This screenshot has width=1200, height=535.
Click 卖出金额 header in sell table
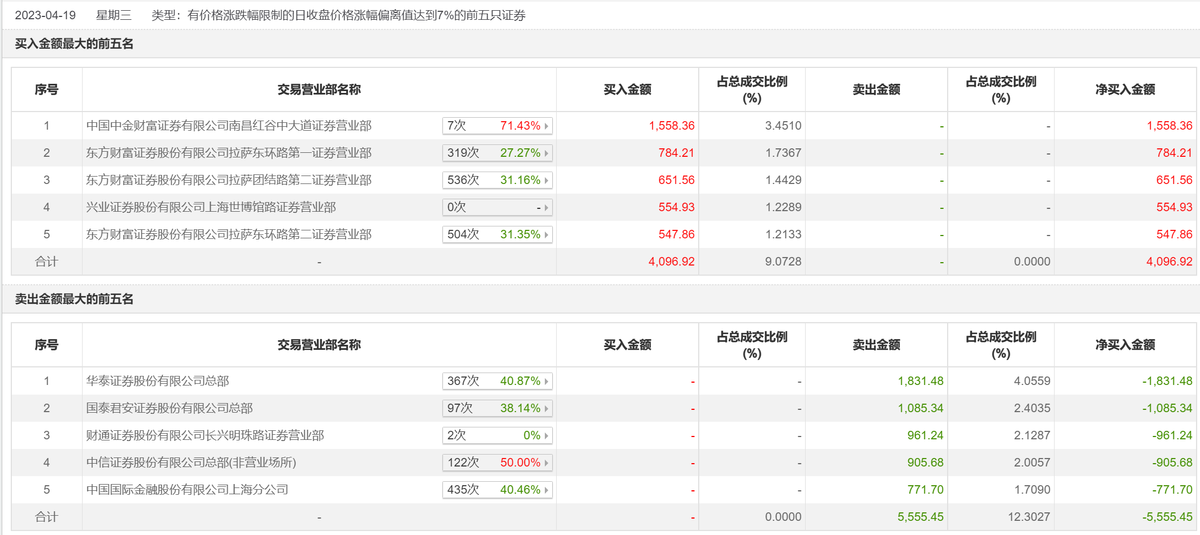[876, 345]
